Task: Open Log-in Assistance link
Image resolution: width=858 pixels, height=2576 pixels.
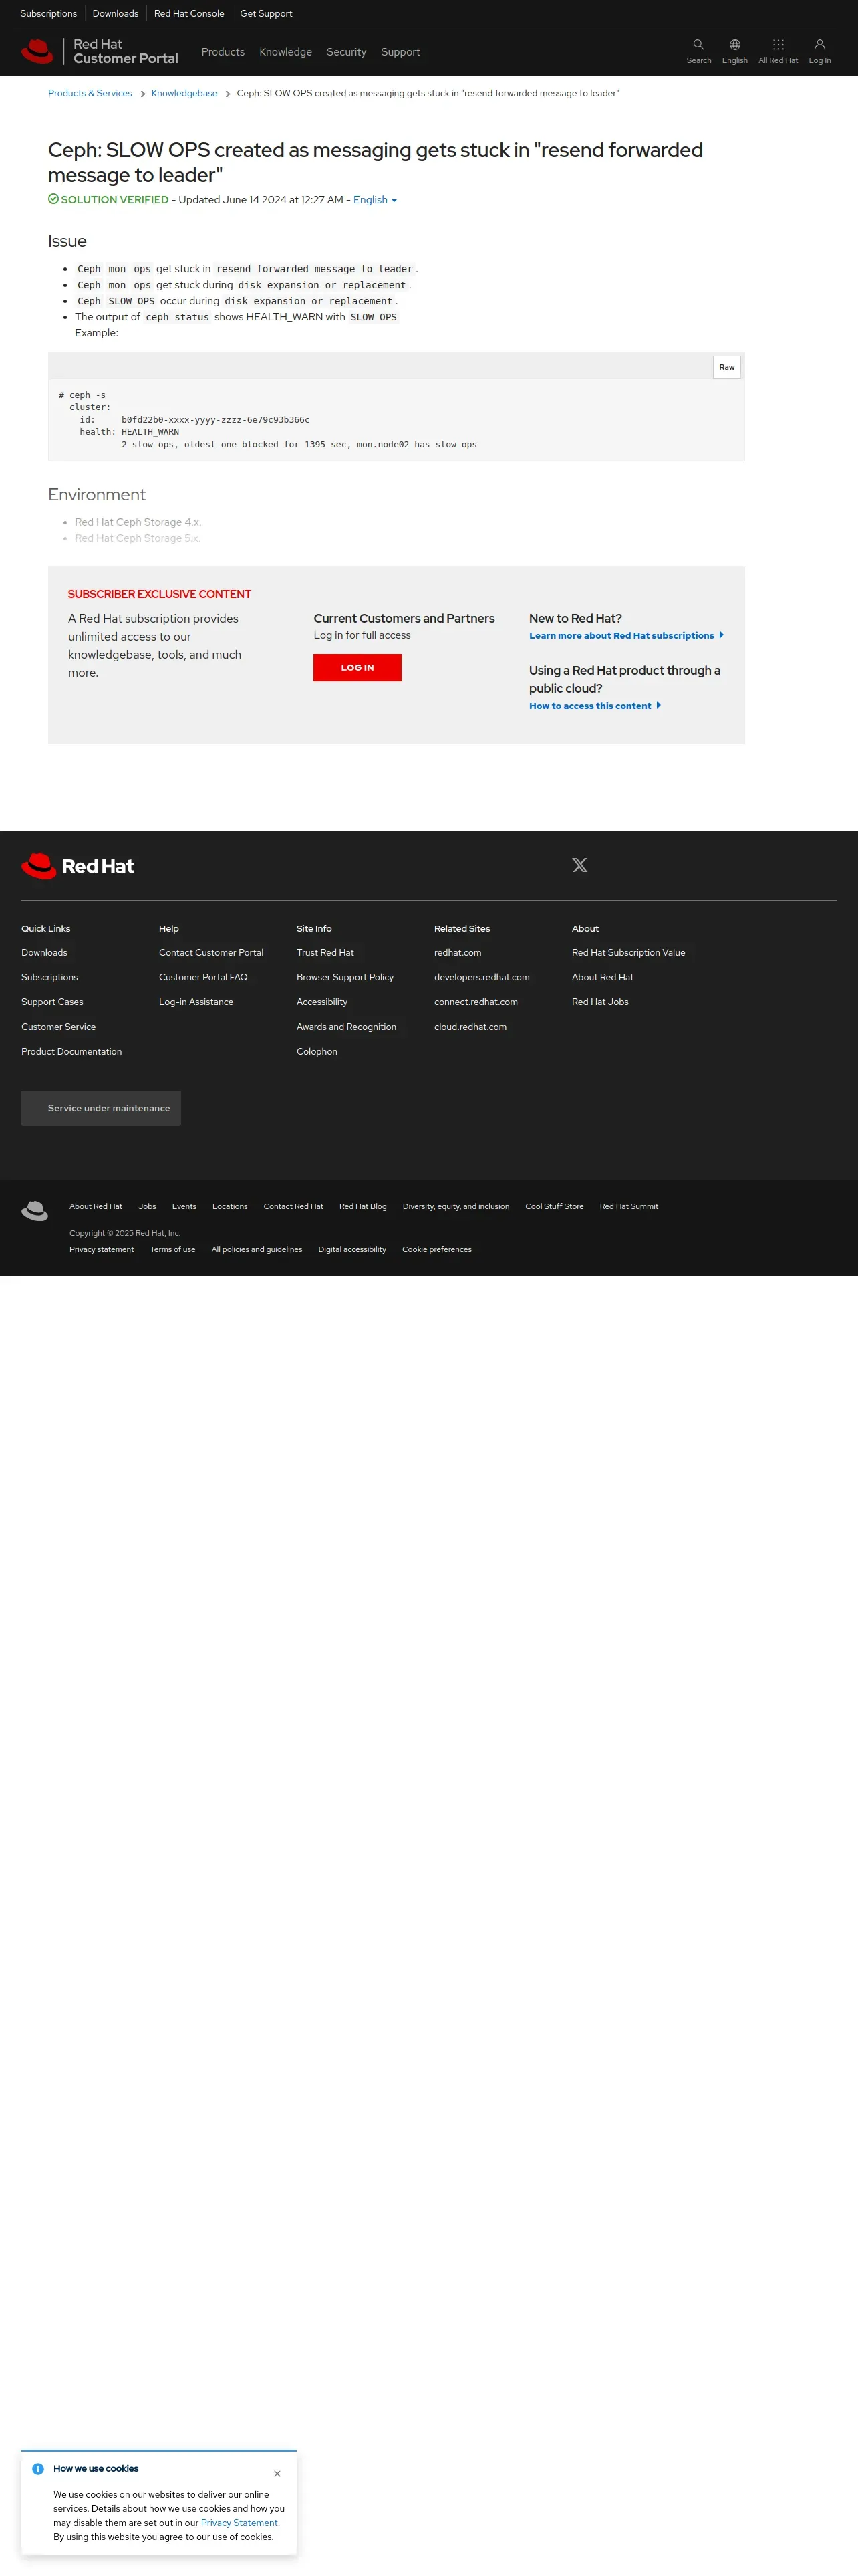Action: click(196, 1002)
